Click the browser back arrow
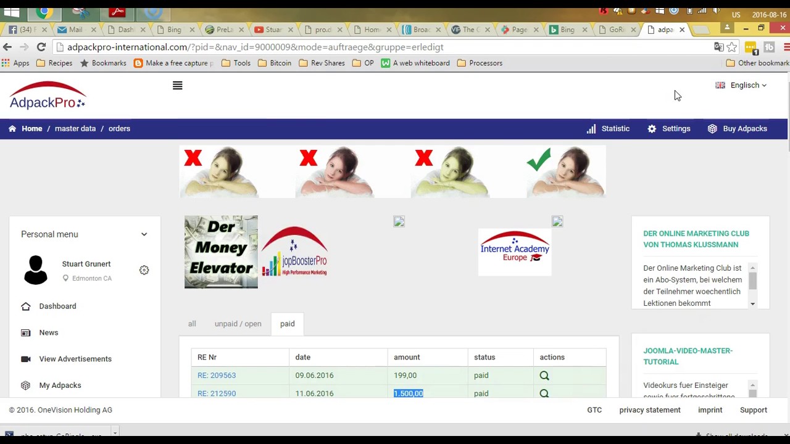The width and height of the screenshot is (790, 444). (x=7, y=47)
